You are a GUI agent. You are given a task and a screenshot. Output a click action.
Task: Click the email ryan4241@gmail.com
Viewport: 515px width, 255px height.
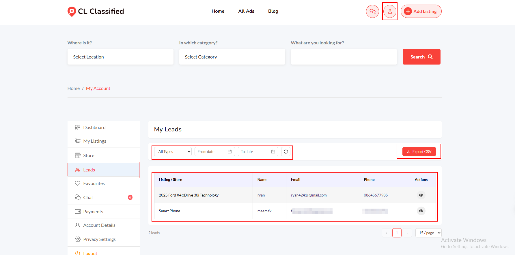pyautogui.click(x=309, y=195)
